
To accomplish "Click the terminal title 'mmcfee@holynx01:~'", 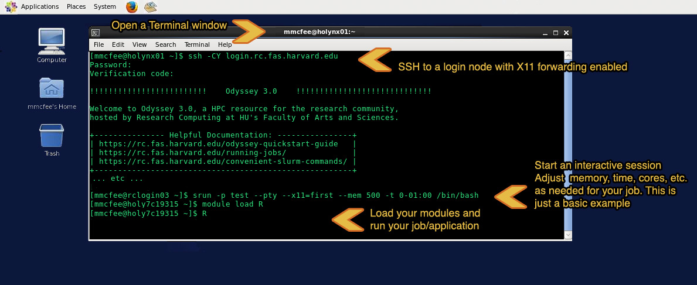I will click(319, 32).
